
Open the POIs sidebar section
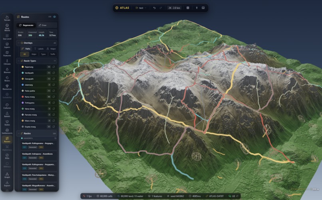[x=7, y=156]
